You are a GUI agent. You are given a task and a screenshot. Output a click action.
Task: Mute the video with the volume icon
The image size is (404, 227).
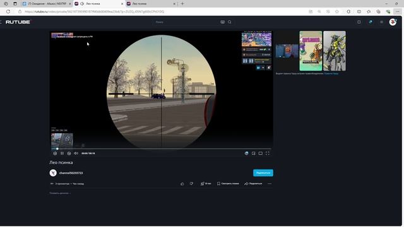tap(76, 153)
